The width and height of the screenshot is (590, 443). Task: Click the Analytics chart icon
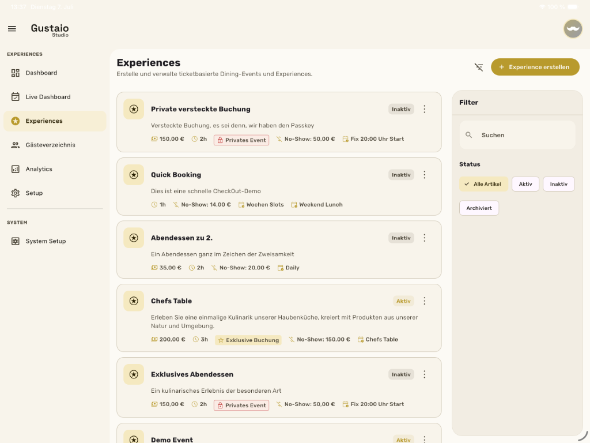click(16, 169)
